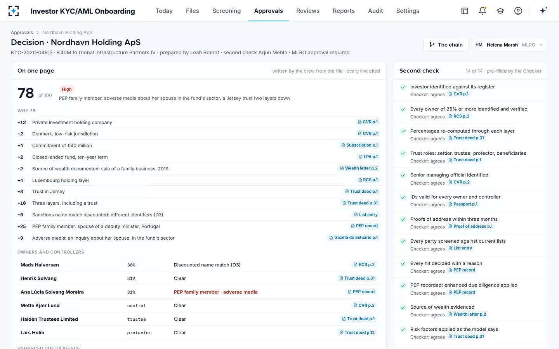This screenshot has height=349, width=559.
Task: Toggle the check for Investor identified against its register
Action: pos(403,87)
